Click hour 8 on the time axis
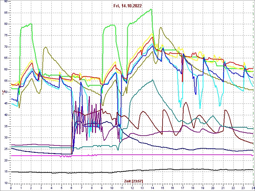Screen dimensions: 255x191 92,188
